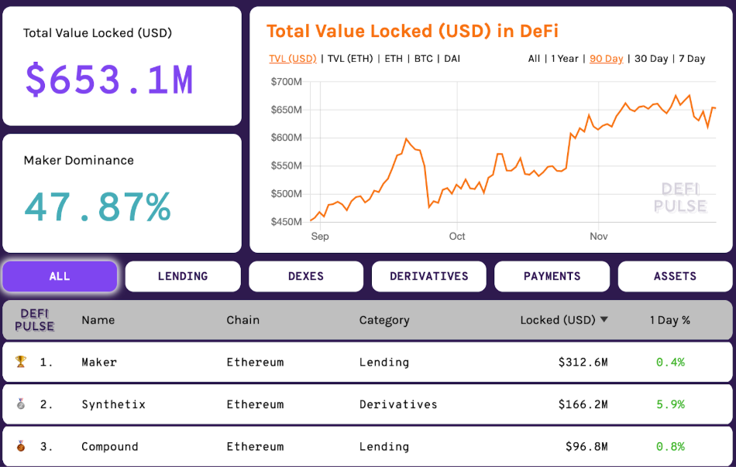Viewport: 736px width, 467px height.
Task: Open the ASSETS tab
Action: (675, 276)
